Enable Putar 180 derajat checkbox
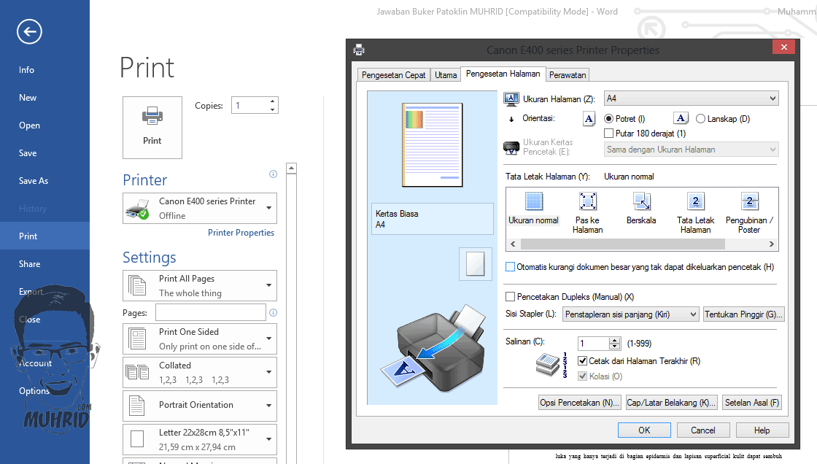The height and width of the screenshot is (464, 817). tap(608, 134)
